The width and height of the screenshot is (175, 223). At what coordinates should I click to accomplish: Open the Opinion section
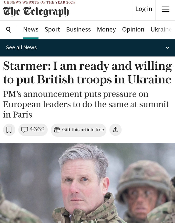pyautogui.click(x=133, y=30)
